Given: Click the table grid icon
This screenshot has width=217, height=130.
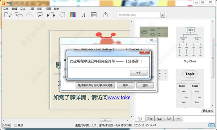Looking at the screenshot, I should [x=94, y=15].
